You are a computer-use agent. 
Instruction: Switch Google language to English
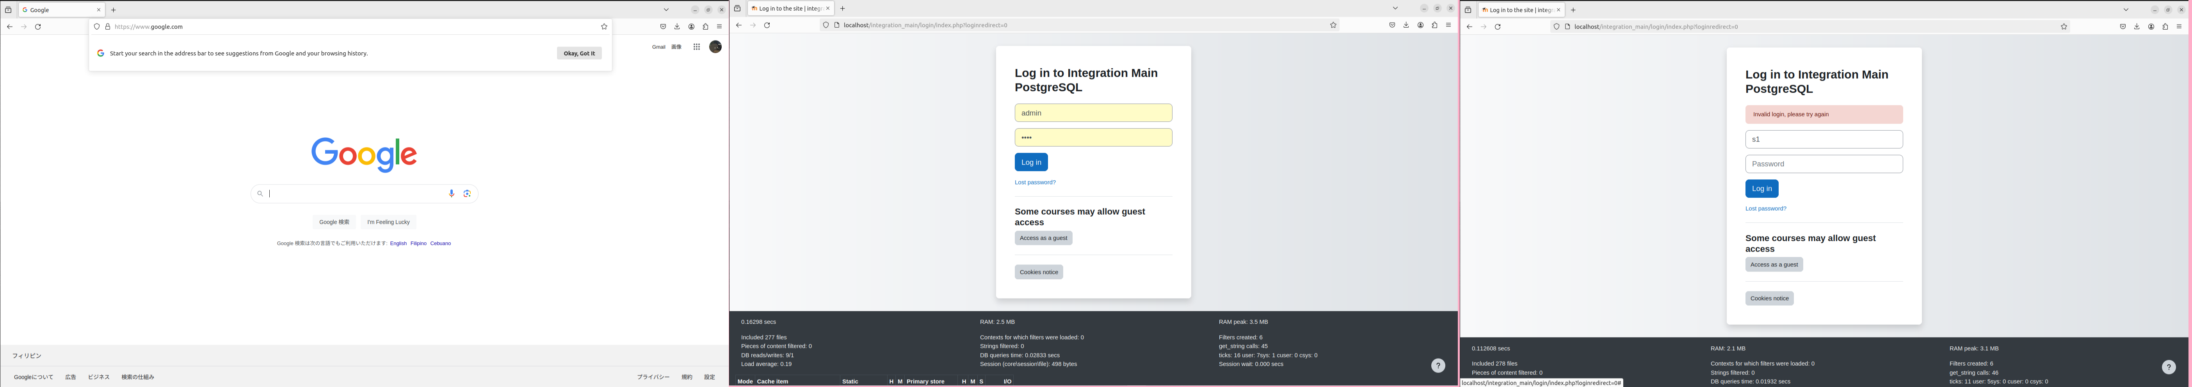tap(398, 243)
